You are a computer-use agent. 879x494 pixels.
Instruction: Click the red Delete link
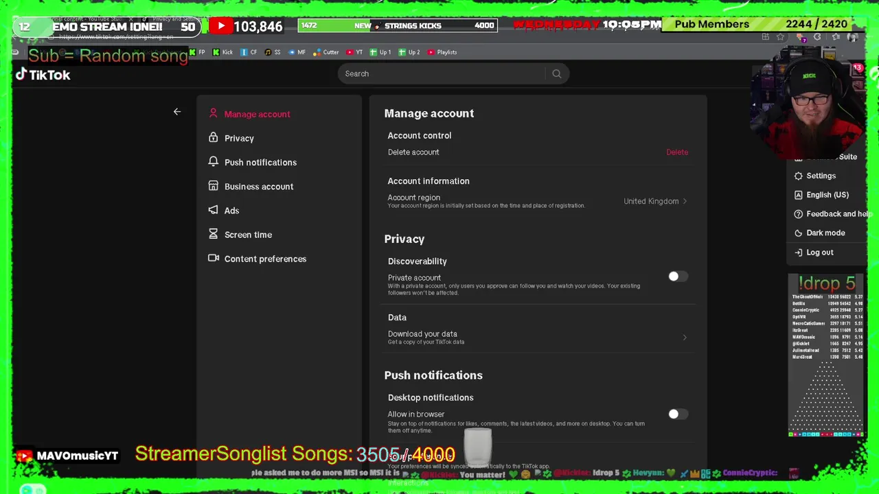(x=677, y=152)
